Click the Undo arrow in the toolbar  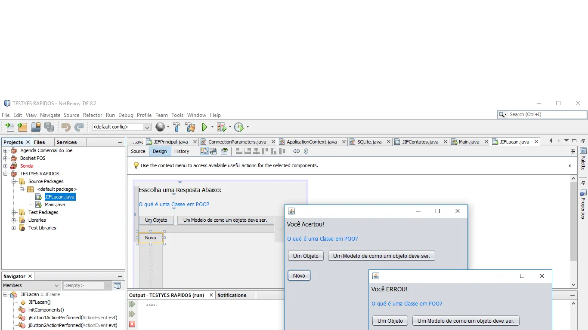pos(66,127)
